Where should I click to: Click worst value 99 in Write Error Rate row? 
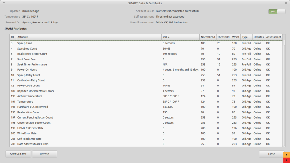(x=233, y=133)
